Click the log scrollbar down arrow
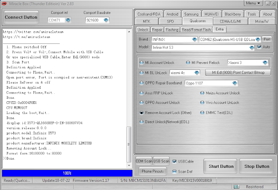Viewport: 278px width, 190px height. pyautogui.click(x=129, y=165)
